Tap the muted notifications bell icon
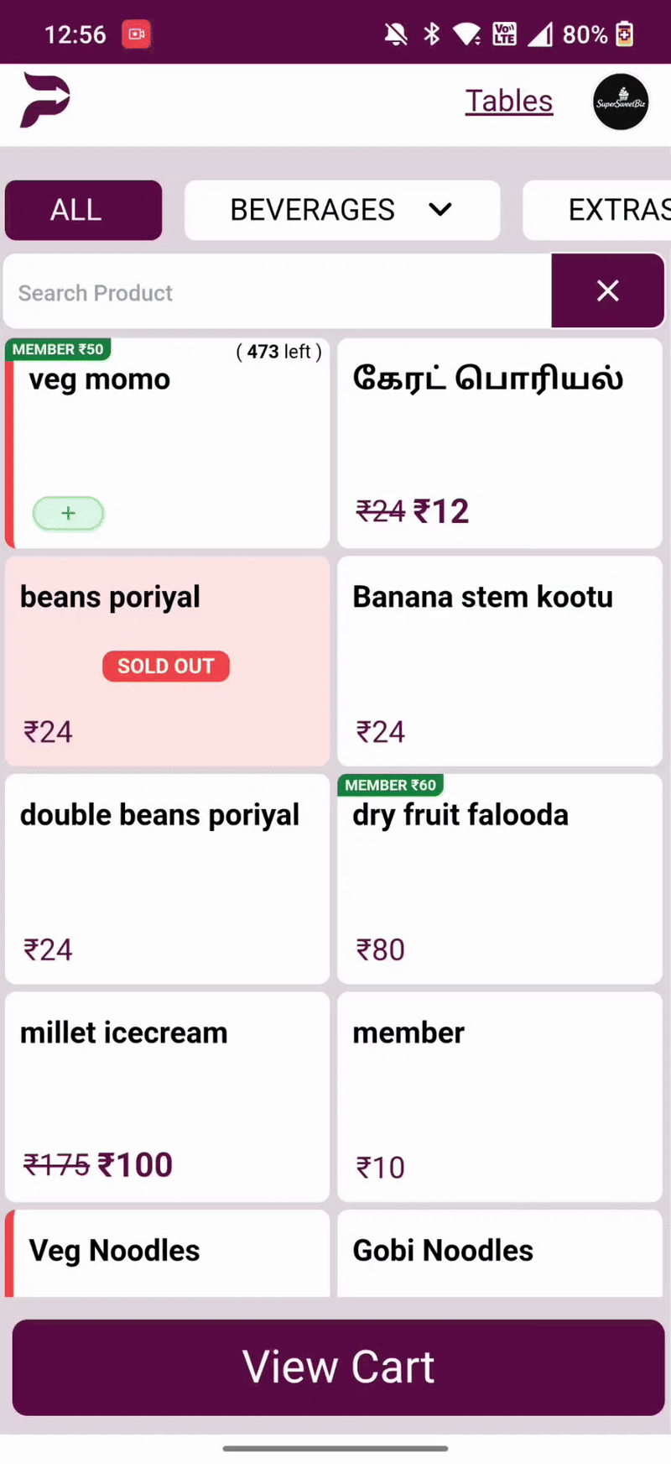 click(396, 34)
